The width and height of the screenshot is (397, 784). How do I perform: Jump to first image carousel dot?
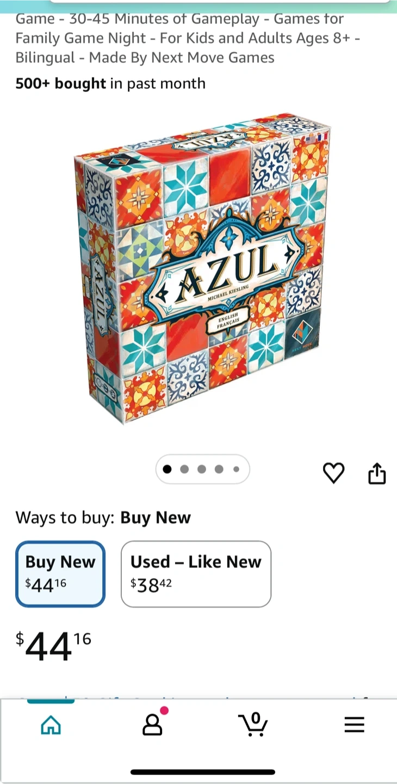click(167, 469)
